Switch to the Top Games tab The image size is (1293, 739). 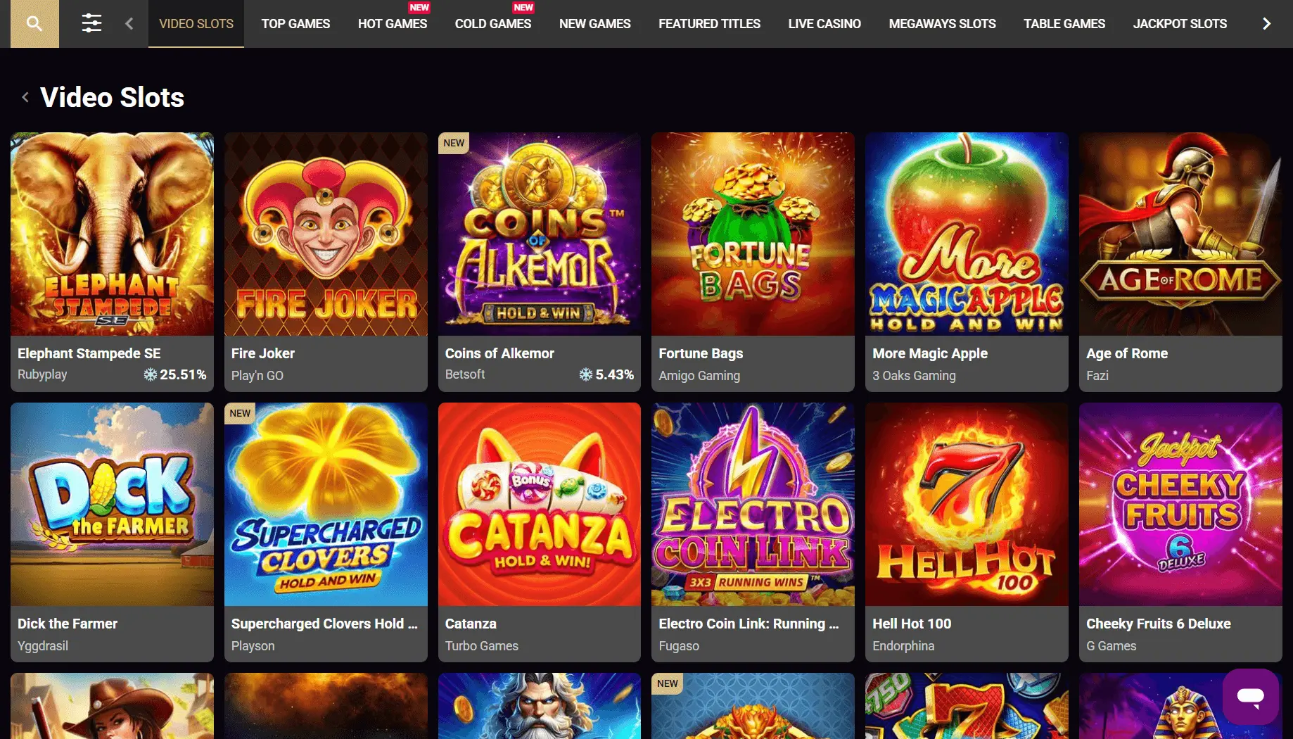coord(295,24)
